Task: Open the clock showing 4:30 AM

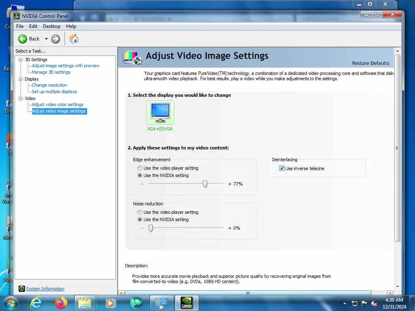Action: pyautogui.click(x=394, y=303)
